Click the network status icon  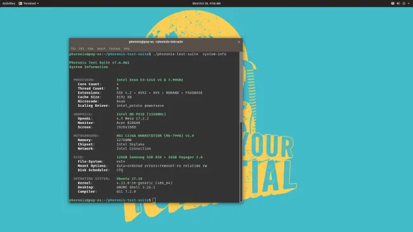point(393,3)
